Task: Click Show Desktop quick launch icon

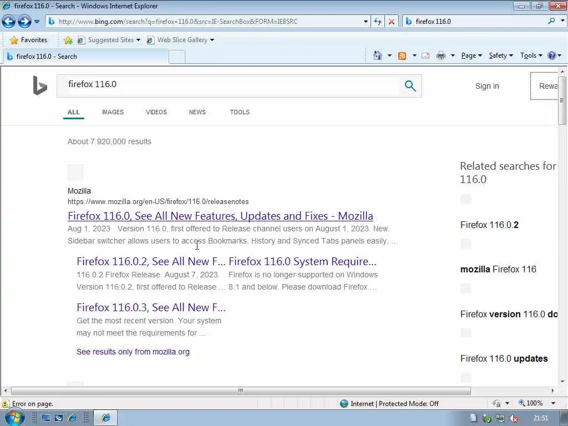Action: point(45,418)
